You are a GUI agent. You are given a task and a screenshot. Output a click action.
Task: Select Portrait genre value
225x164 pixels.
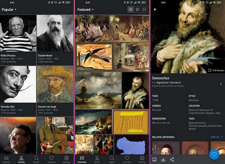click(x=157, y=110)
